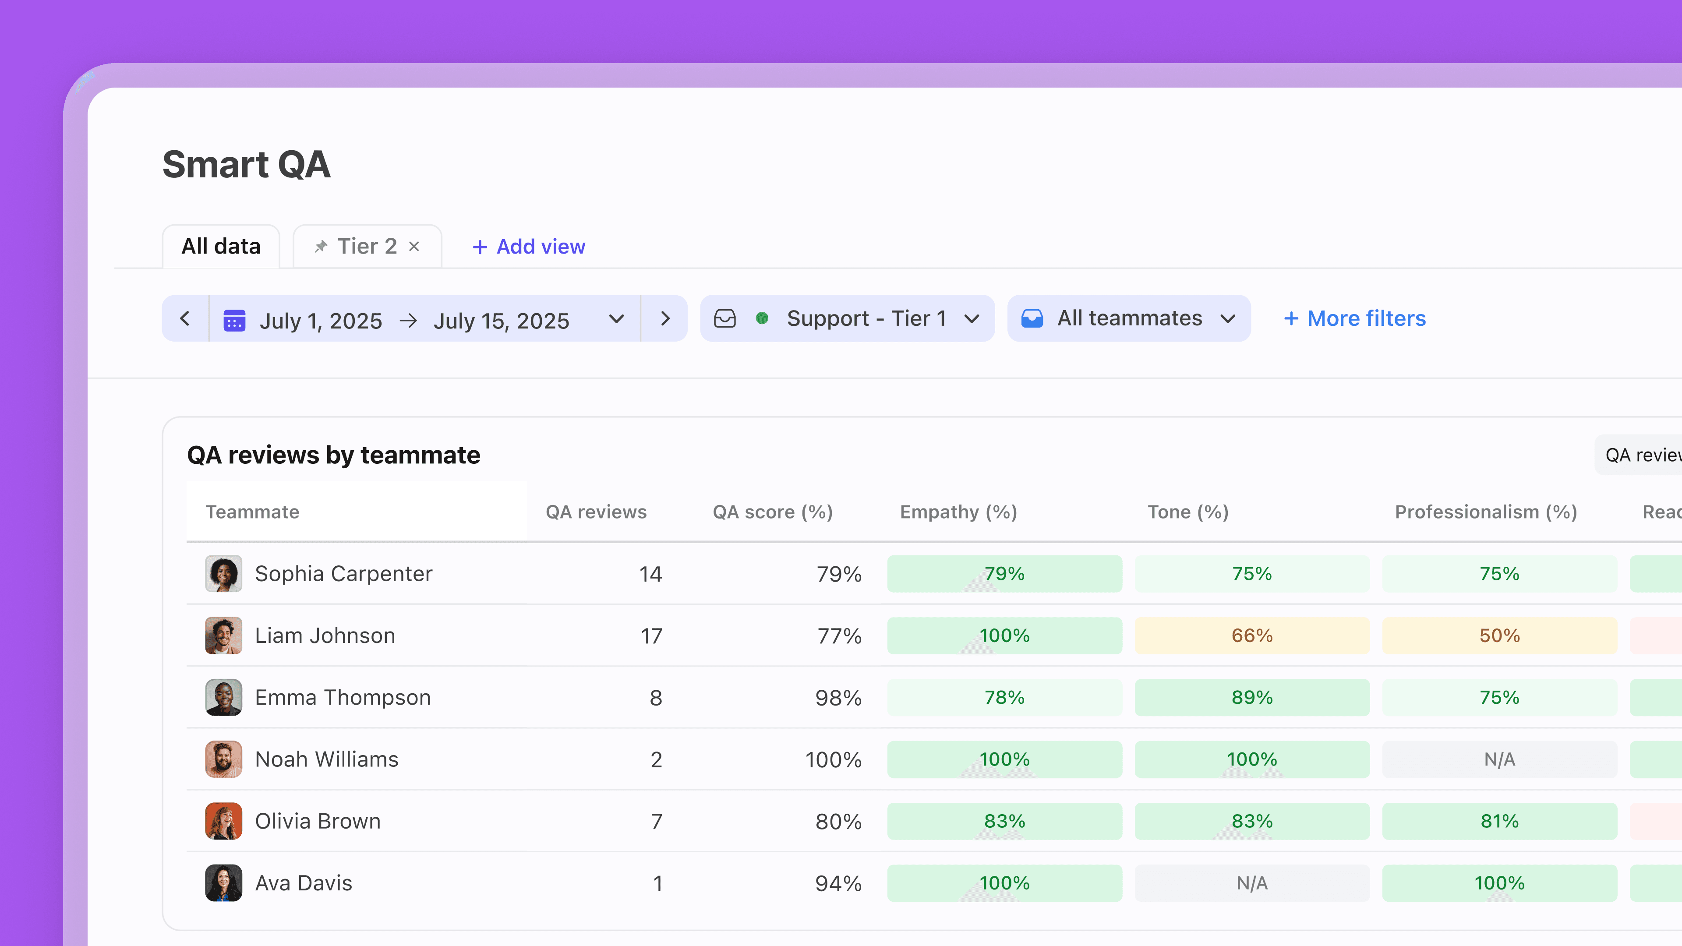Switch to the Tier 2 tab
Viewport: 1682px width, 946px height.
tap(367, 247)
